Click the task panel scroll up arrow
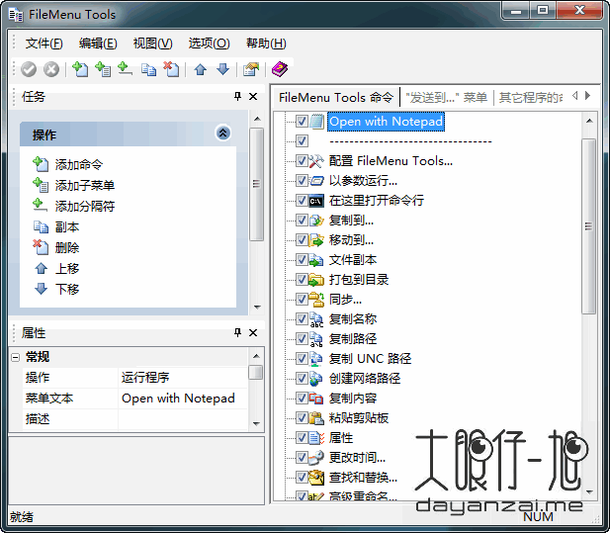 [257, 119]
